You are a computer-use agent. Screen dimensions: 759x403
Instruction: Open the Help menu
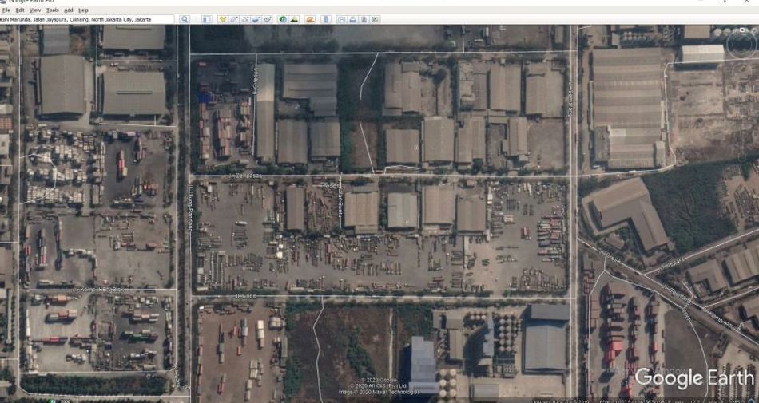tap(83, 10)
